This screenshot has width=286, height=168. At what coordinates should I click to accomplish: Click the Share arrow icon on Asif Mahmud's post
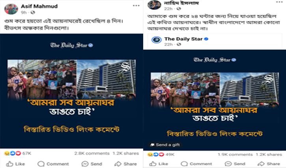[118, 164]
